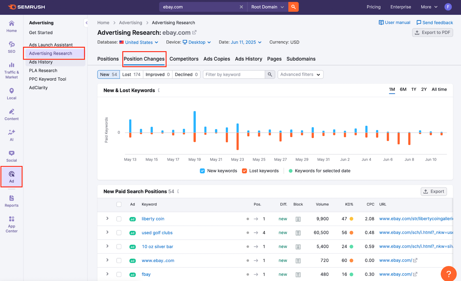Viewport: 461px width, 281px height.
Task: Click the orange search magnifier button
Action: pyautogui.click(x=293, y=7)
